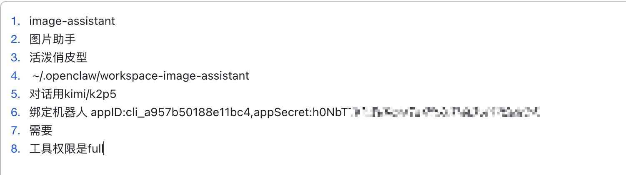Click list number 4 marker
626x175 pixels.
pos(16,76)
